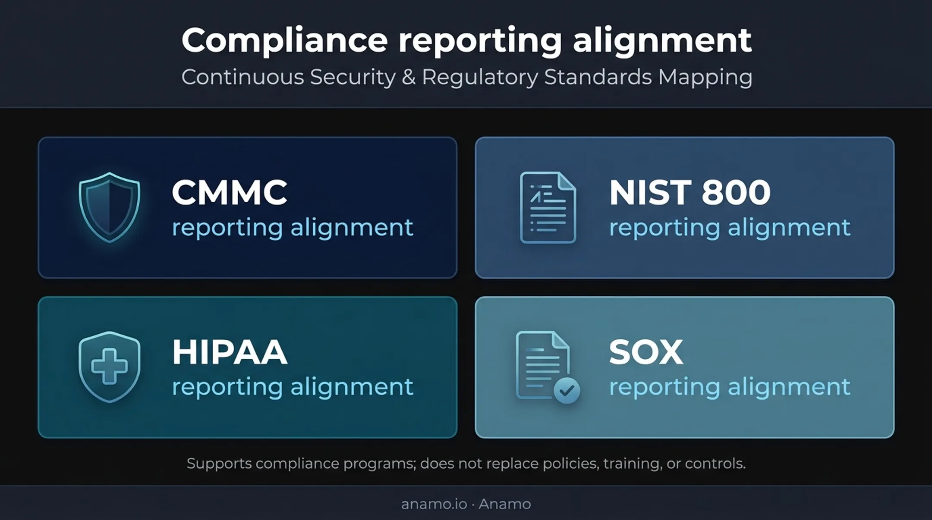Image resolution: width=932 pixels, height=520 pixels.
Task: Click the SOX document checkmark icon
Action: point(548,367)
